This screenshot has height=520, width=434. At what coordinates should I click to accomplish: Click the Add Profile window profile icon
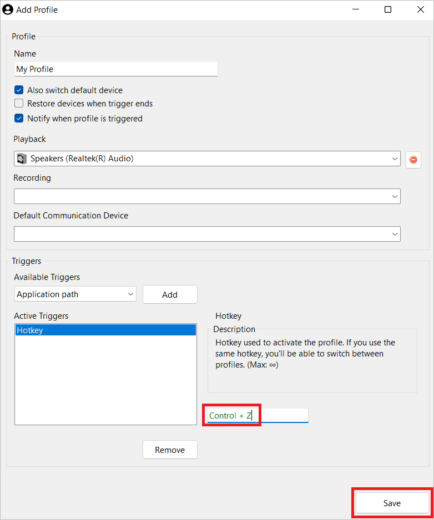8,9
